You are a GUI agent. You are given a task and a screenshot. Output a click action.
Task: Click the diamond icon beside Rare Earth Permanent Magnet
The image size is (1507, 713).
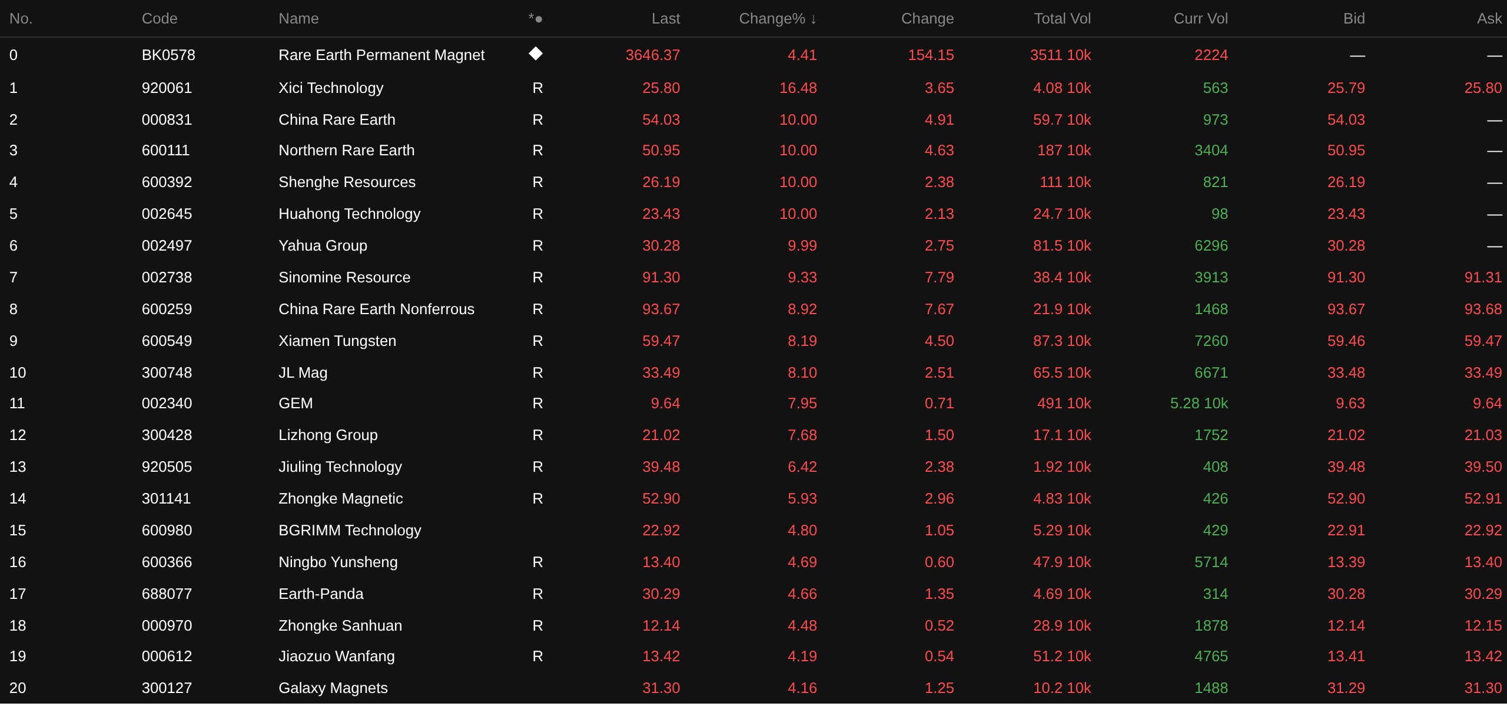coord(535,54)
